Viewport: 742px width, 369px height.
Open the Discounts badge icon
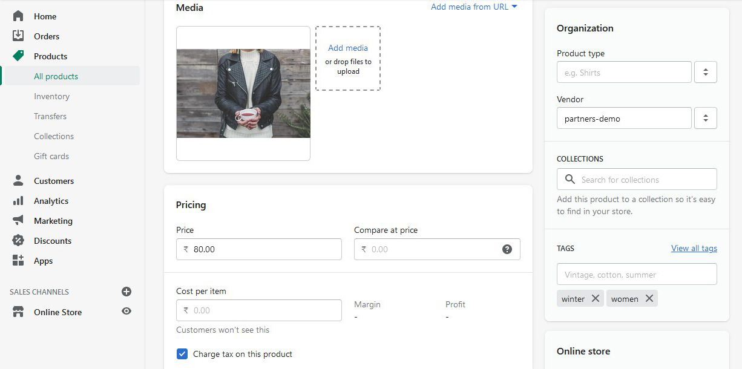[18, 241]
